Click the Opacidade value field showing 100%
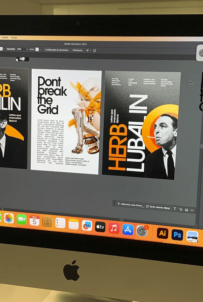This screenshot has width=203, height=302. tap(21, 49)
